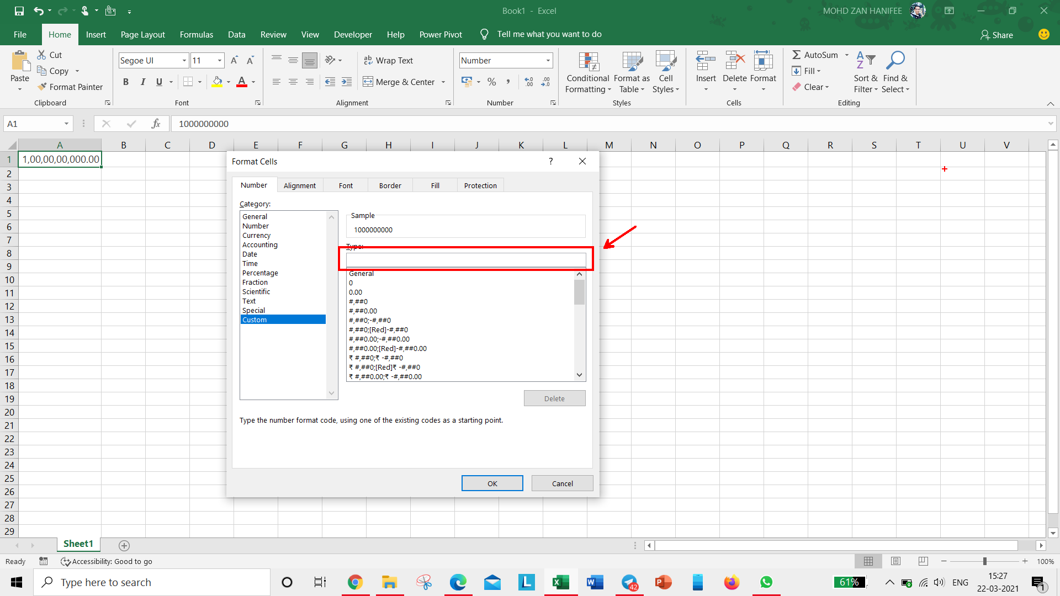
Task: Open Conditional Formatting icon
Action: click(x=588, y=62)
